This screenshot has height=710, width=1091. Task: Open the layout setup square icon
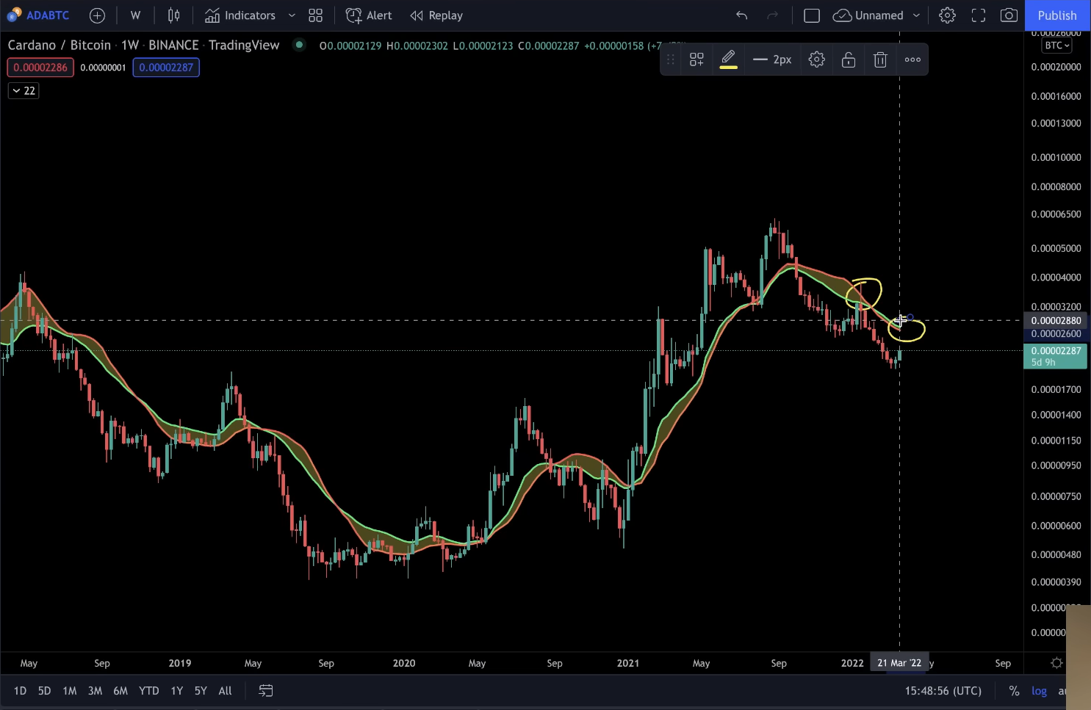pos(812,15)
